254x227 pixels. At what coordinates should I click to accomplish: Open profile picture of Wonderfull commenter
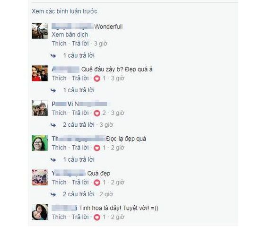40,31
